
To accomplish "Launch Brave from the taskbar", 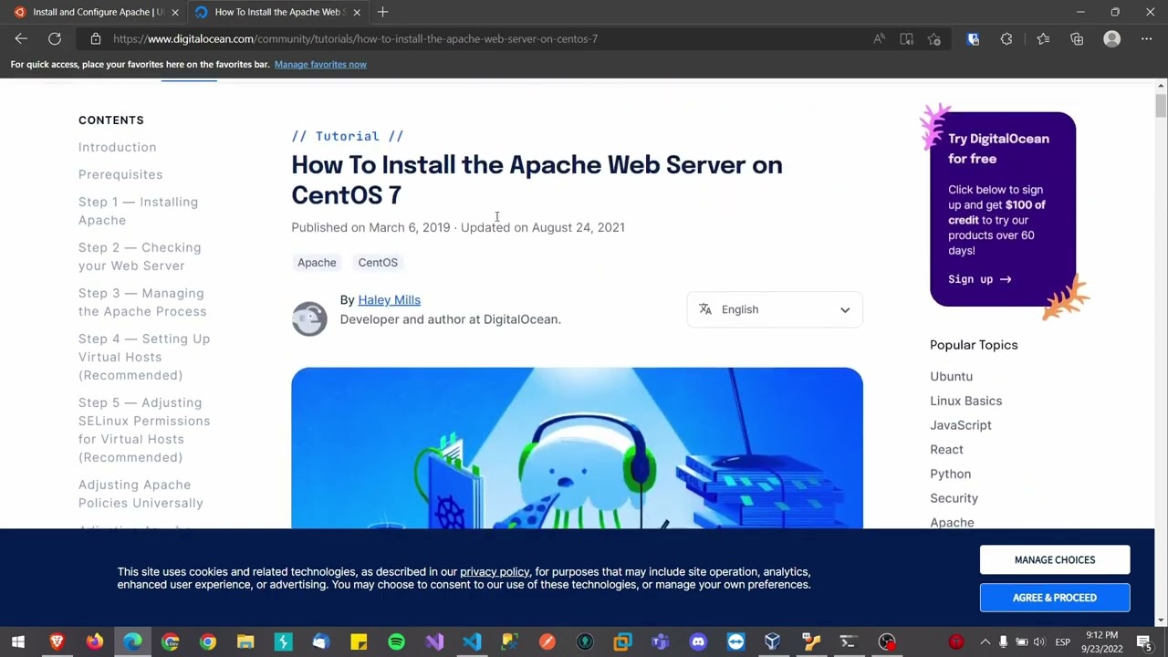I will pyautogui.click(x=57, y=642).
